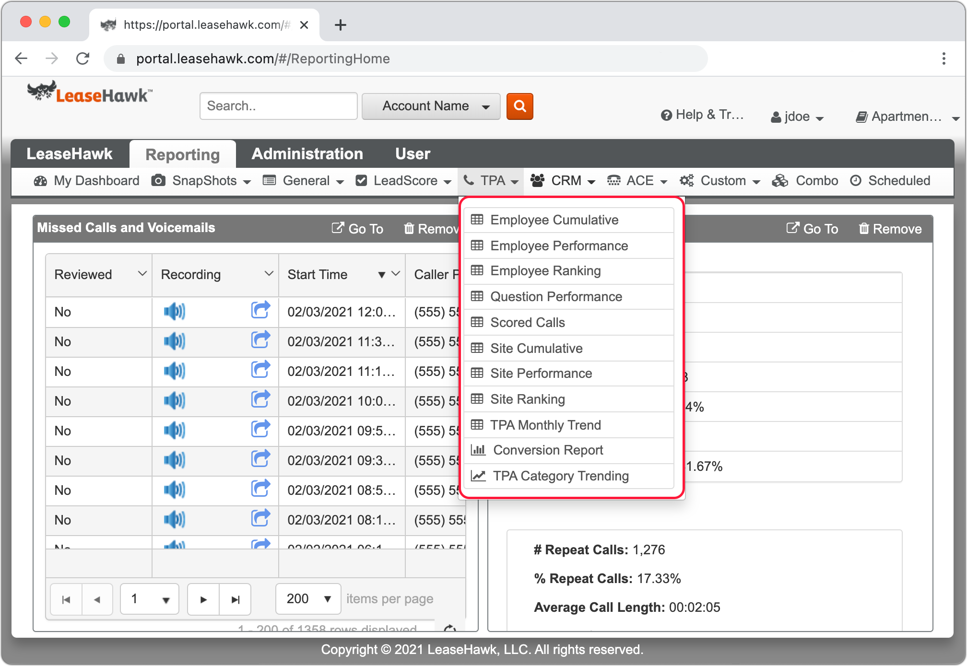The width and height of the screenshot is (967, 666).
Task: Switch to the LeaseHawk tab
Action: (x=70, y=154)
